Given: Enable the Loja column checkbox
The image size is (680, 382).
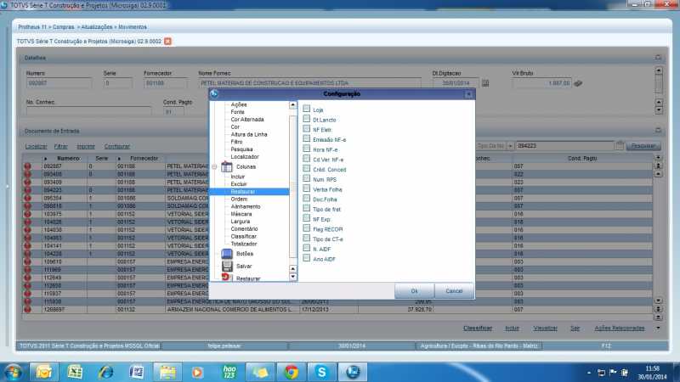Looking at the screenshot, I should (307, 109).
